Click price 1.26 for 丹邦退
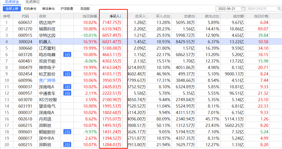 point(264,119)
